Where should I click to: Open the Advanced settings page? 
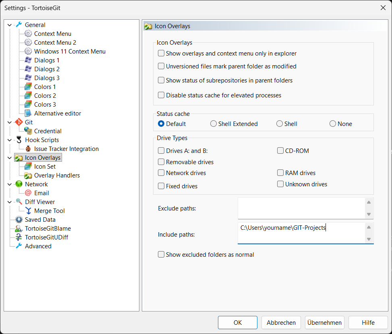point(38,246)
